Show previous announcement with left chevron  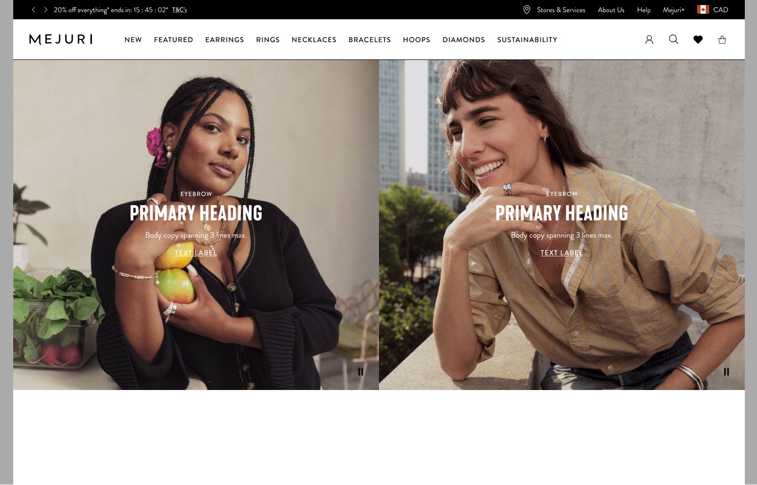point(34,10)
